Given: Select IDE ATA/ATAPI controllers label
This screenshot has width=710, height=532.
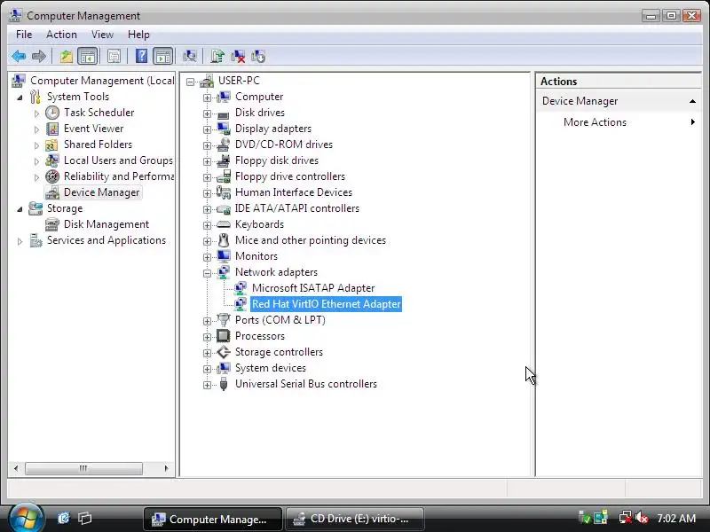Looking at the screenshot, I should pyautogui.click(x=297, y=208).
